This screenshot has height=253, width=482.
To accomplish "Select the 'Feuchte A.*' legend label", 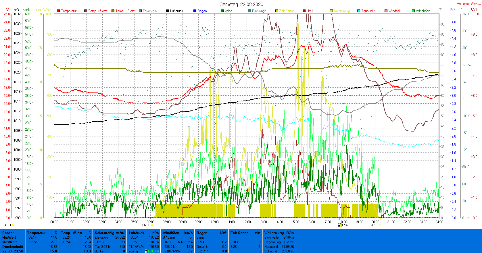I will (x=151, y=11).
